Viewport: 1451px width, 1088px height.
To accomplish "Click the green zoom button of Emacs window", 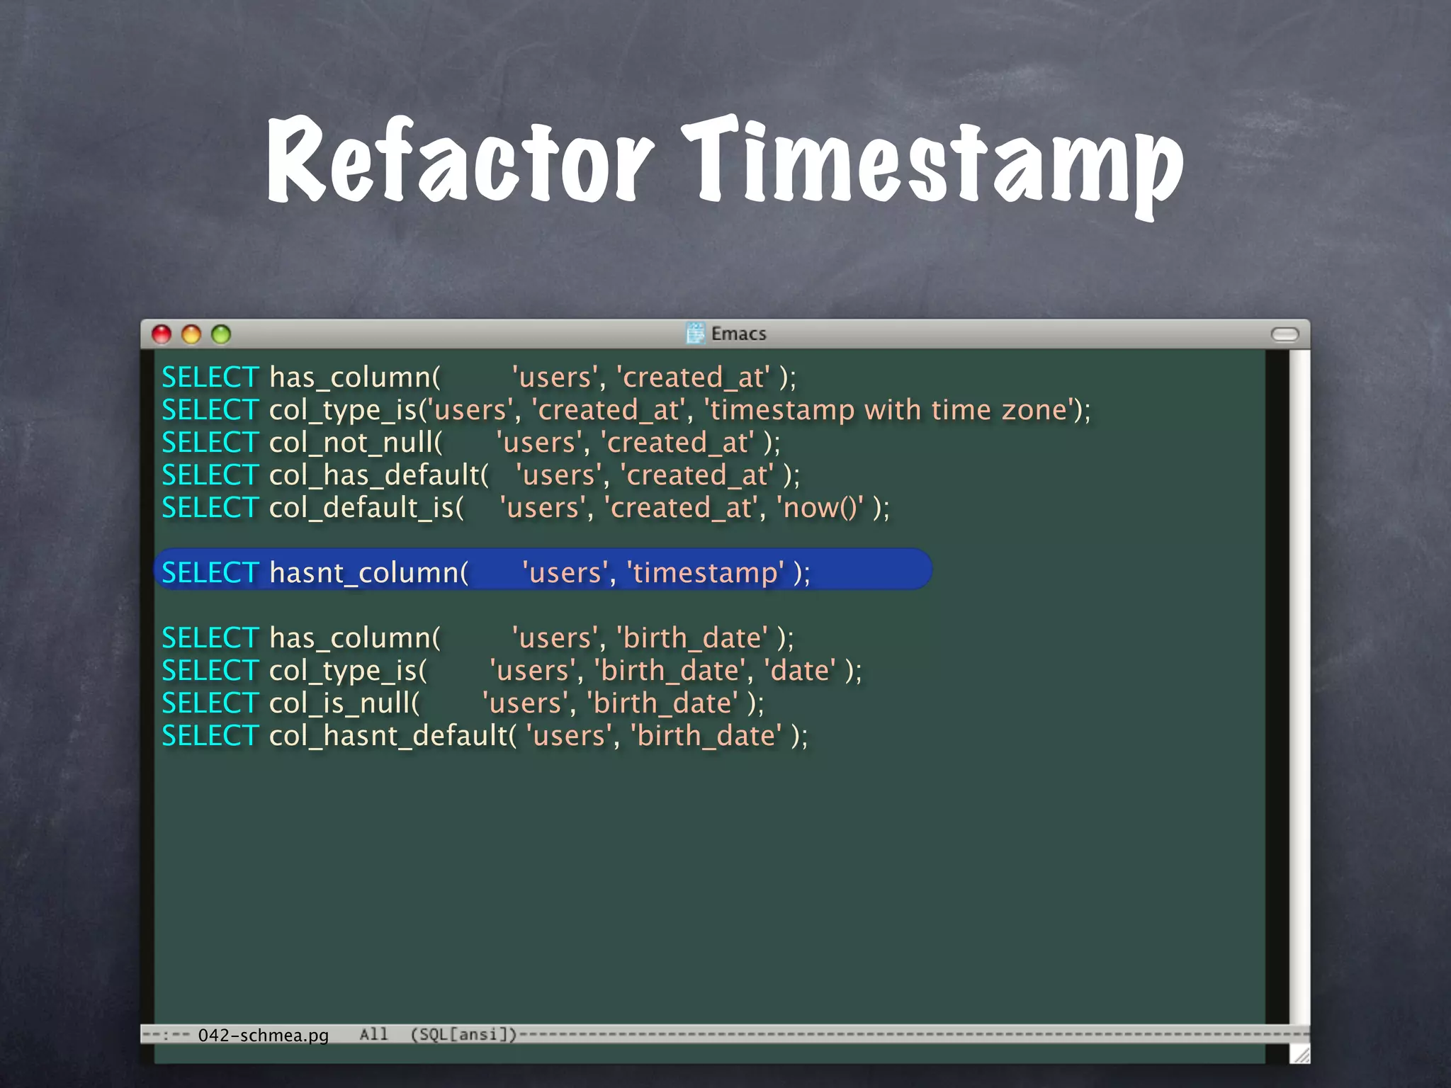I will tap(221, 334).
